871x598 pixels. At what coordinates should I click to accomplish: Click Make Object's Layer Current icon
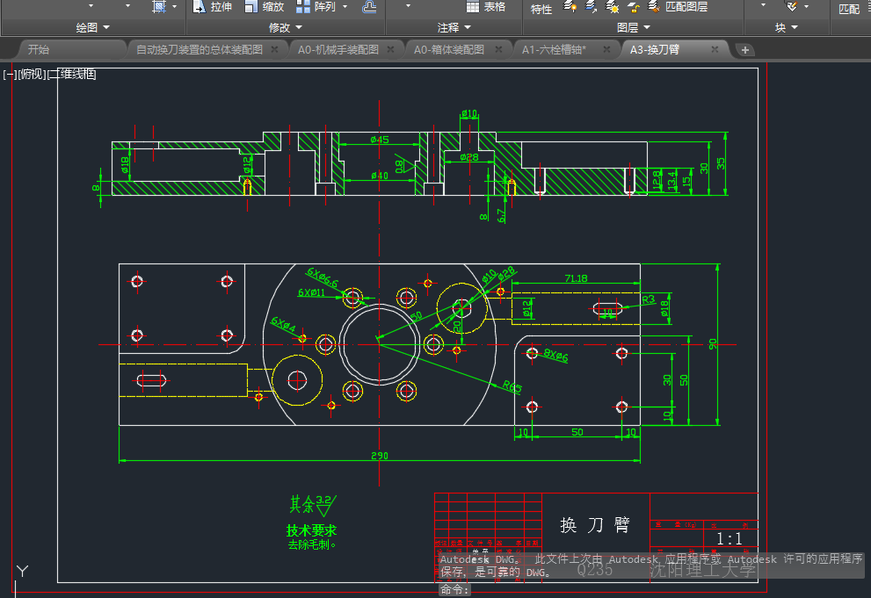tap(591, 7)
